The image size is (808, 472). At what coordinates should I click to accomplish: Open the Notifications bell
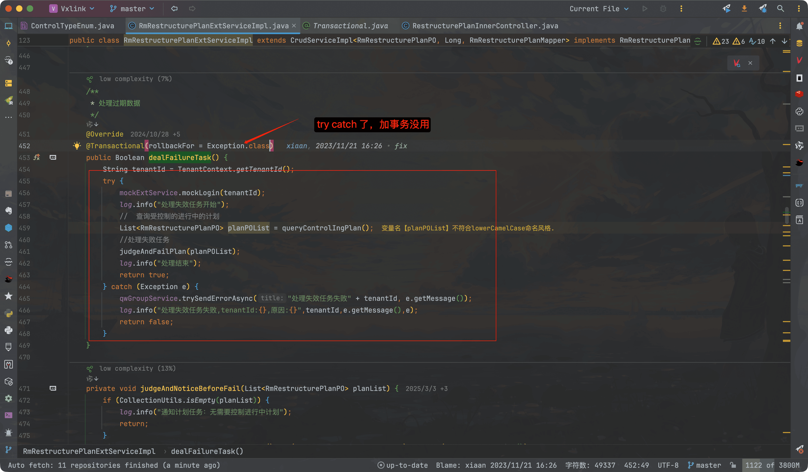[x=799, y=26]
